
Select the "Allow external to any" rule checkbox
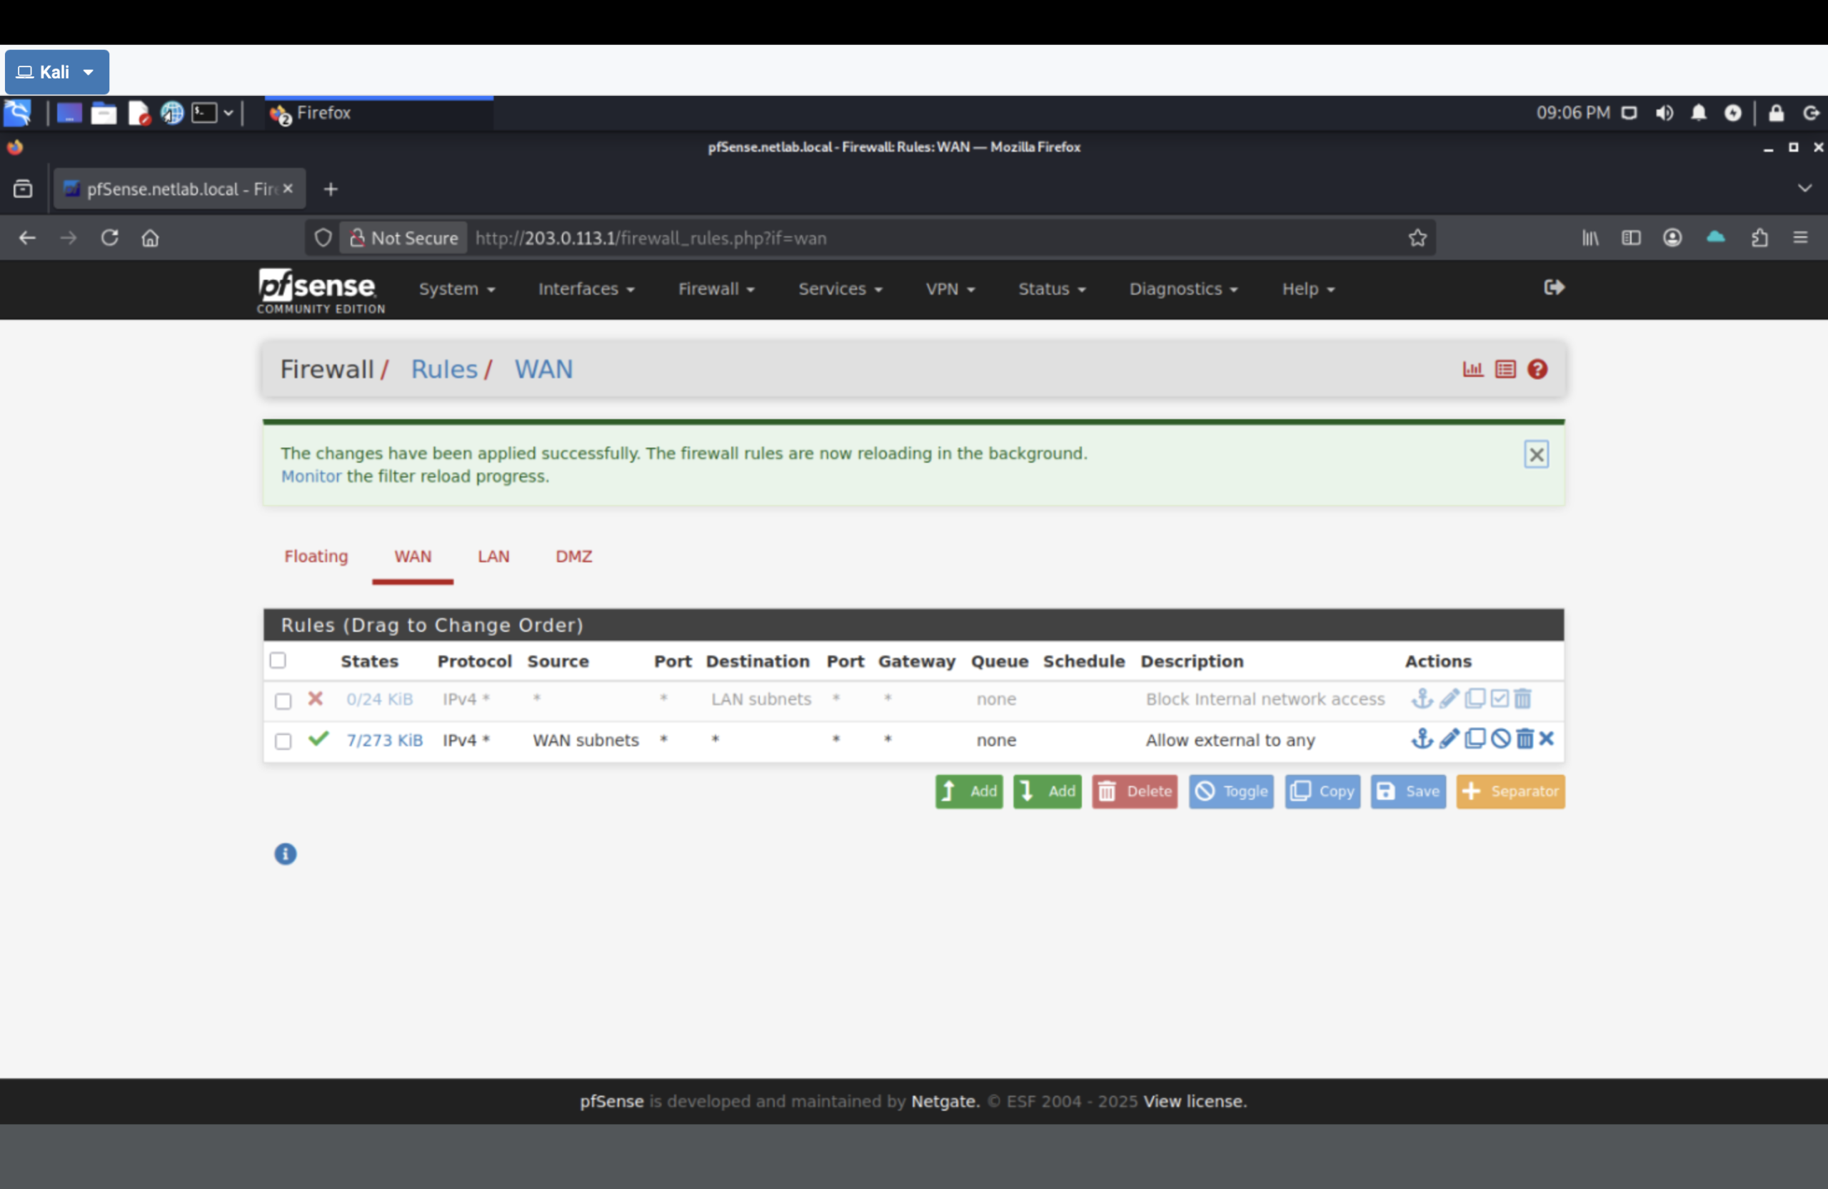283,741
